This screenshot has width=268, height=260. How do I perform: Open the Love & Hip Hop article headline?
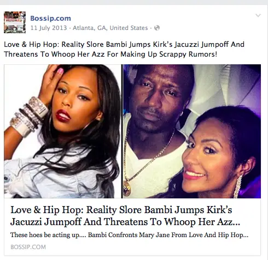(x=125, y=216)
